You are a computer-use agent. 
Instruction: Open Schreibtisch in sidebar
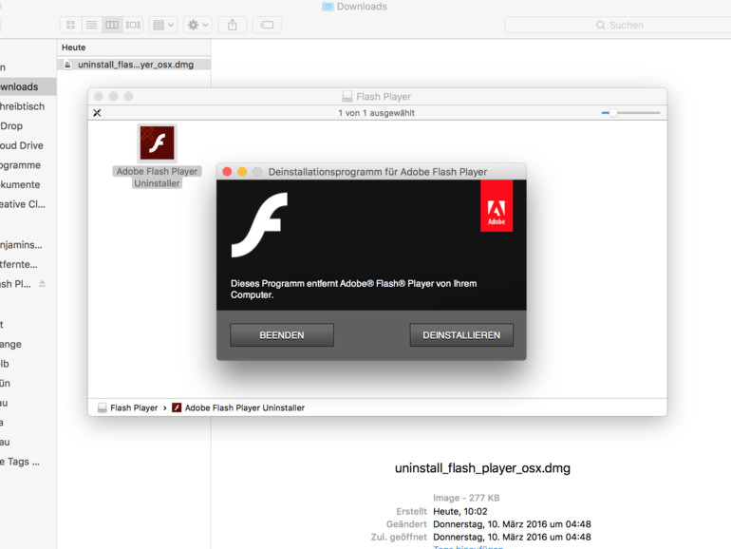click(x=27, y=106)
